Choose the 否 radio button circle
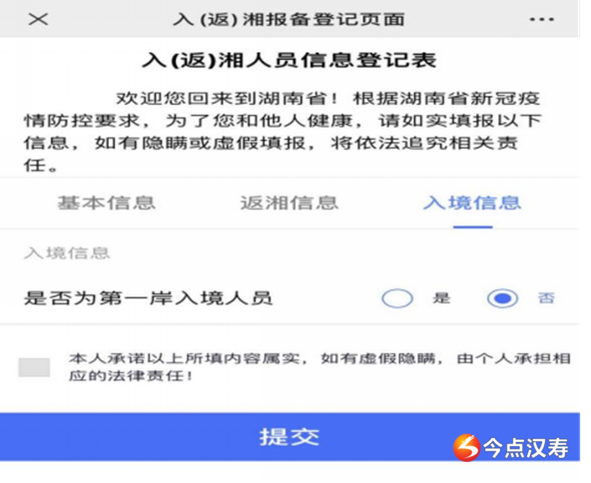 coord(502,298)
